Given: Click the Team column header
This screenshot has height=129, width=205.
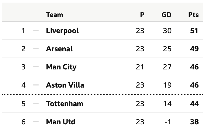Looking at the screenshot, I should coord(54,15).
